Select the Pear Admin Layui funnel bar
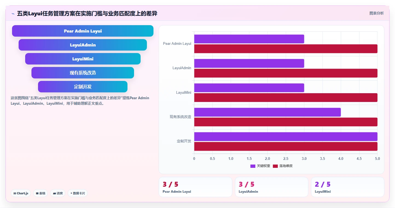Image resolution: width=395 pixels, height=208 pixels. coord(83,31)
